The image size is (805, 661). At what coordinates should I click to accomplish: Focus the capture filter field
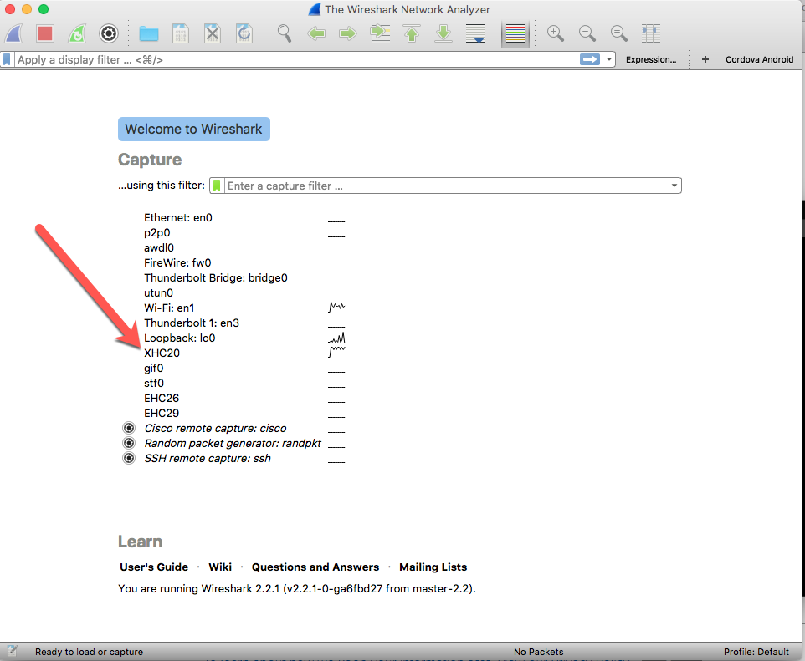[x=447, y=186]
